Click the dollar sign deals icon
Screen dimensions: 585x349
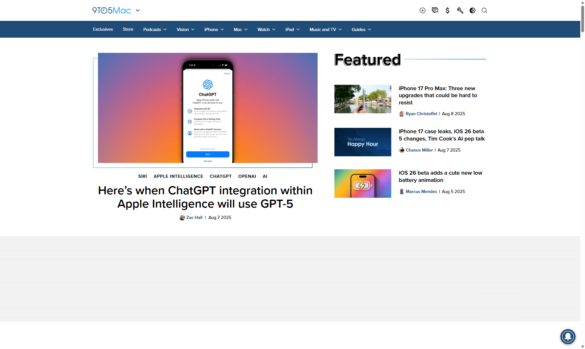click(448, 10)
